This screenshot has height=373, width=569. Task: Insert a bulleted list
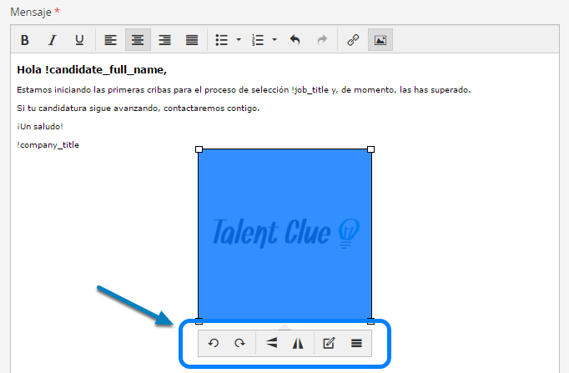pyautogui.click(x=222, y=40)
